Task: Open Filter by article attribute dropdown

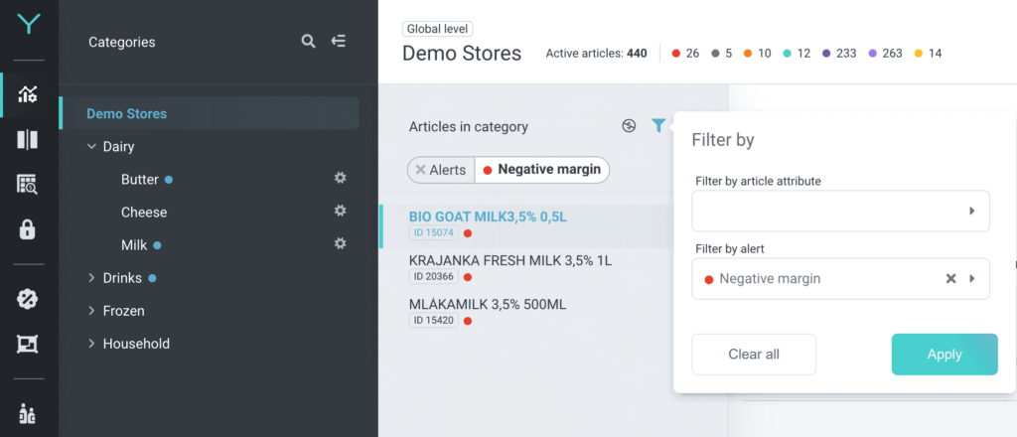Action: pyautogui.click(x=840, y=211)
